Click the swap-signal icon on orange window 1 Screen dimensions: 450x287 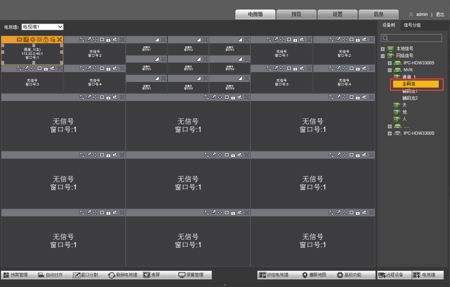[x=19, y=40]
